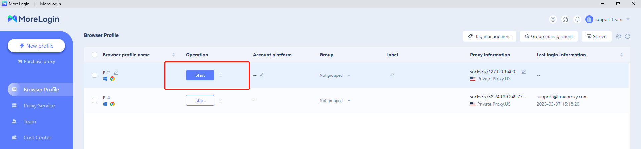This screenshot has height=149, width=641.
Task: Click the MoreLogin logo
Action: click(x=33, y=19)
